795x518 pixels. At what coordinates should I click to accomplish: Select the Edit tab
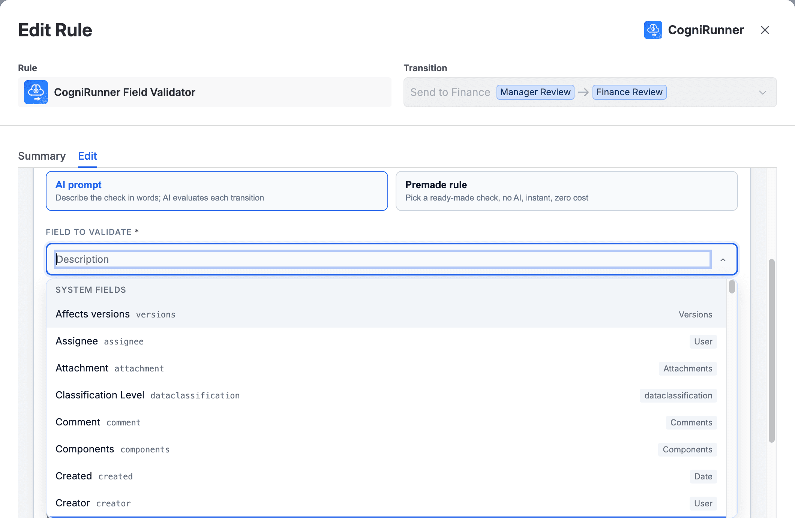click(x=87, y=156)
